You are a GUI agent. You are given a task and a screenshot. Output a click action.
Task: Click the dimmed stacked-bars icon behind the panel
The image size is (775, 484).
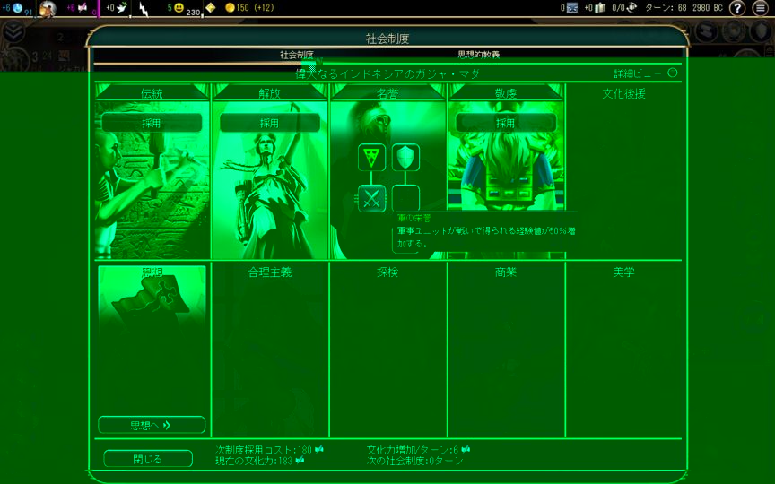pyautogui.click(x=708, y=31)
